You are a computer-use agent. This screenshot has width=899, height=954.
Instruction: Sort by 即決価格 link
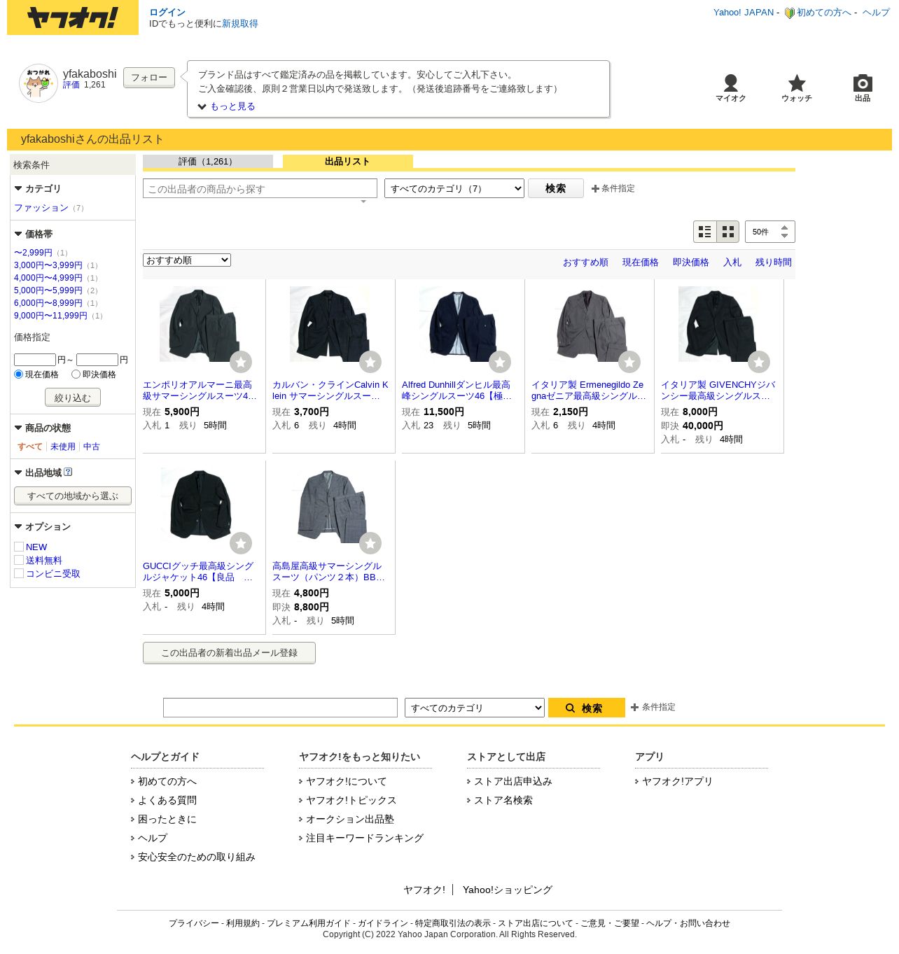click(691, 262)
